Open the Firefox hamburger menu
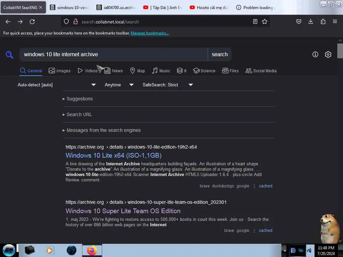Image resolution: width=343 pixels, height=257 pixels. click(335, 21)
